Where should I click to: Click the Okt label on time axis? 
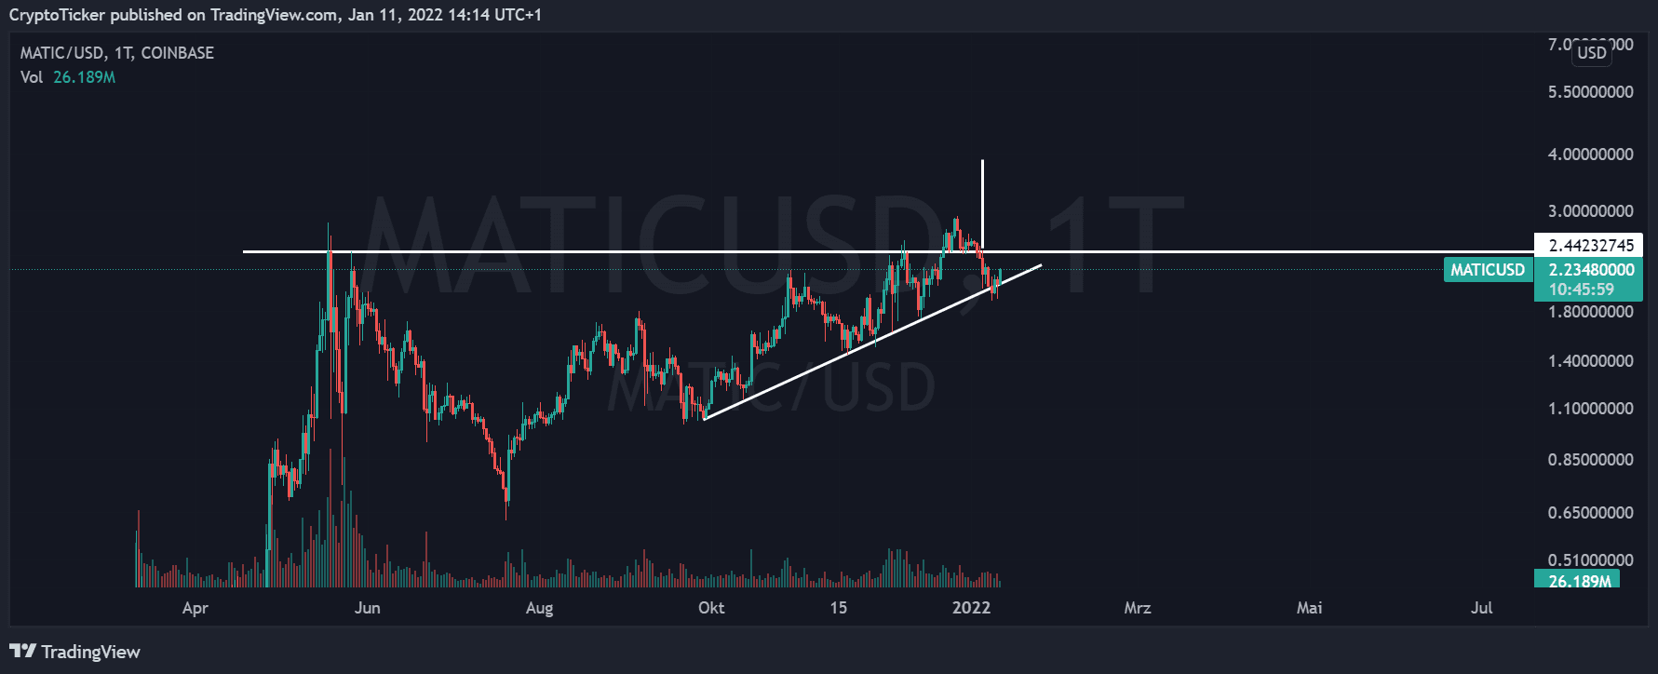tap(711, 608)
